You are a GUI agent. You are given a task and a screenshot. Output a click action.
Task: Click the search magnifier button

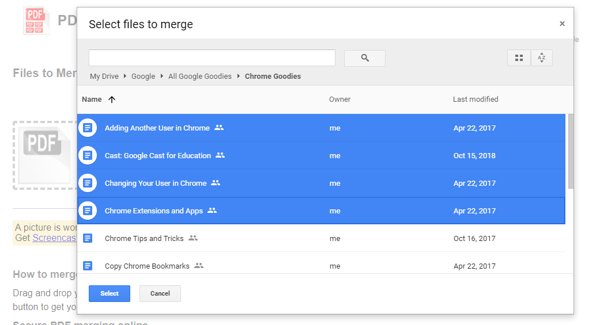364,58
